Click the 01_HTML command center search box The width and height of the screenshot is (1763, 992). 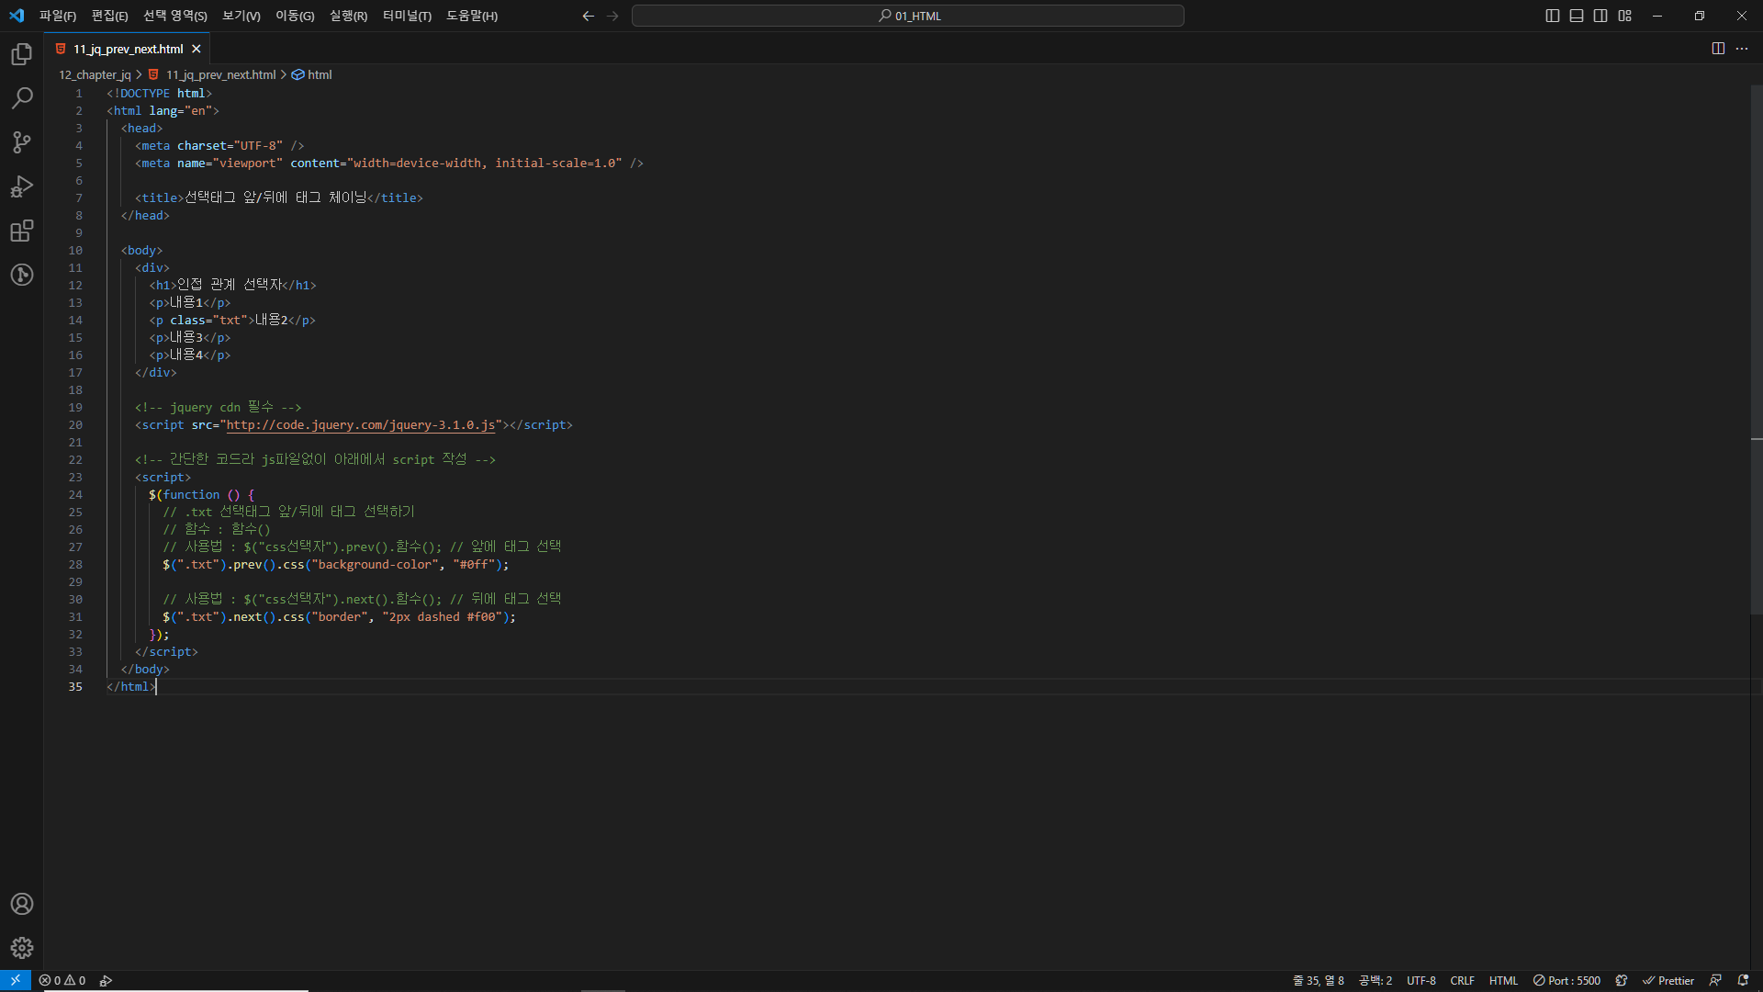click(x=907, y=16)
